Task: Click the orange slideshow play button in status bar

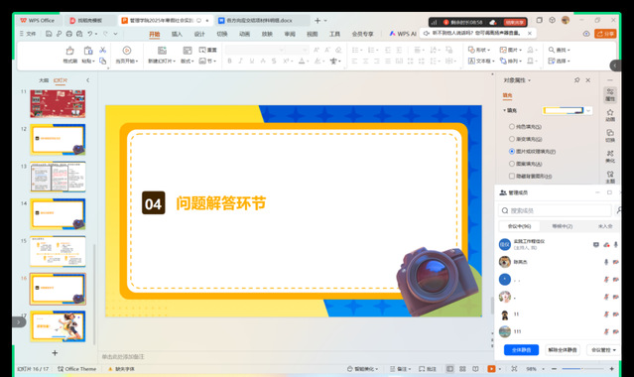Action: point(491,369)
